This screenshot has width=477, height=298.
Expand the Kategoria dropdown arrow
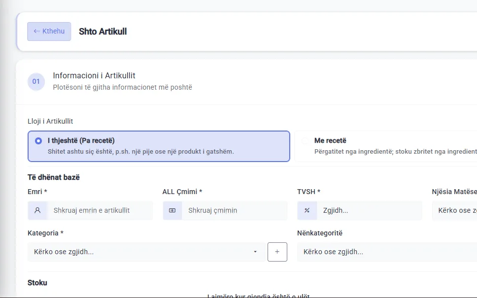(255, 252)
